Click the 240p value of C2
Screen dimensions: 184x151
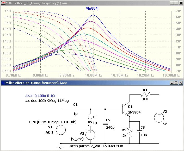pos(110,127)
